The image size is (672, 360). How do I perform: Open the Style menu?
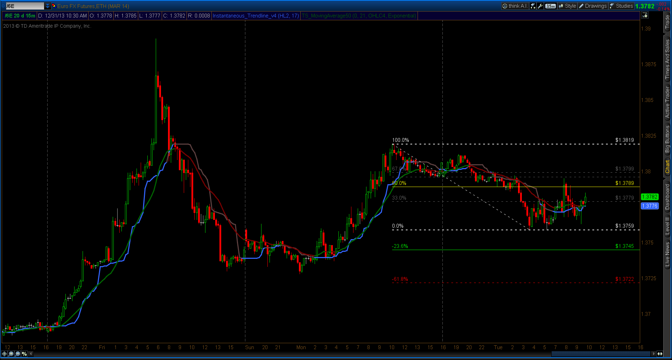[x=567, y=6]
